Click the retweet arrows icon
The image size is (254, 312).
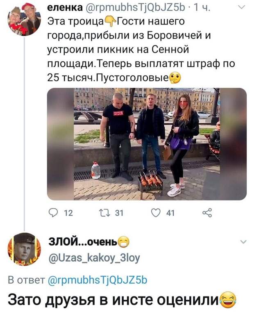(x=104, y=213)
